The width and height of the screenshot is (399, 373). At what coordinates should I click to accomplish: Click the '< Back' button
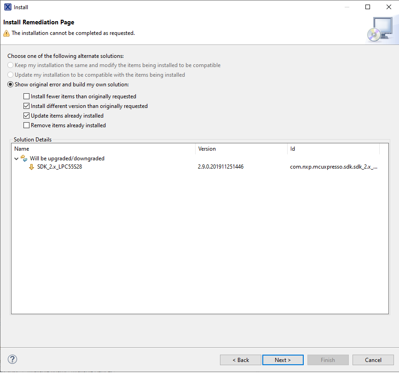(240, 360)
